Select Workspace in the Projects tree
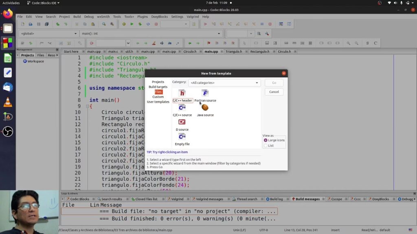 tap(35, 61)
